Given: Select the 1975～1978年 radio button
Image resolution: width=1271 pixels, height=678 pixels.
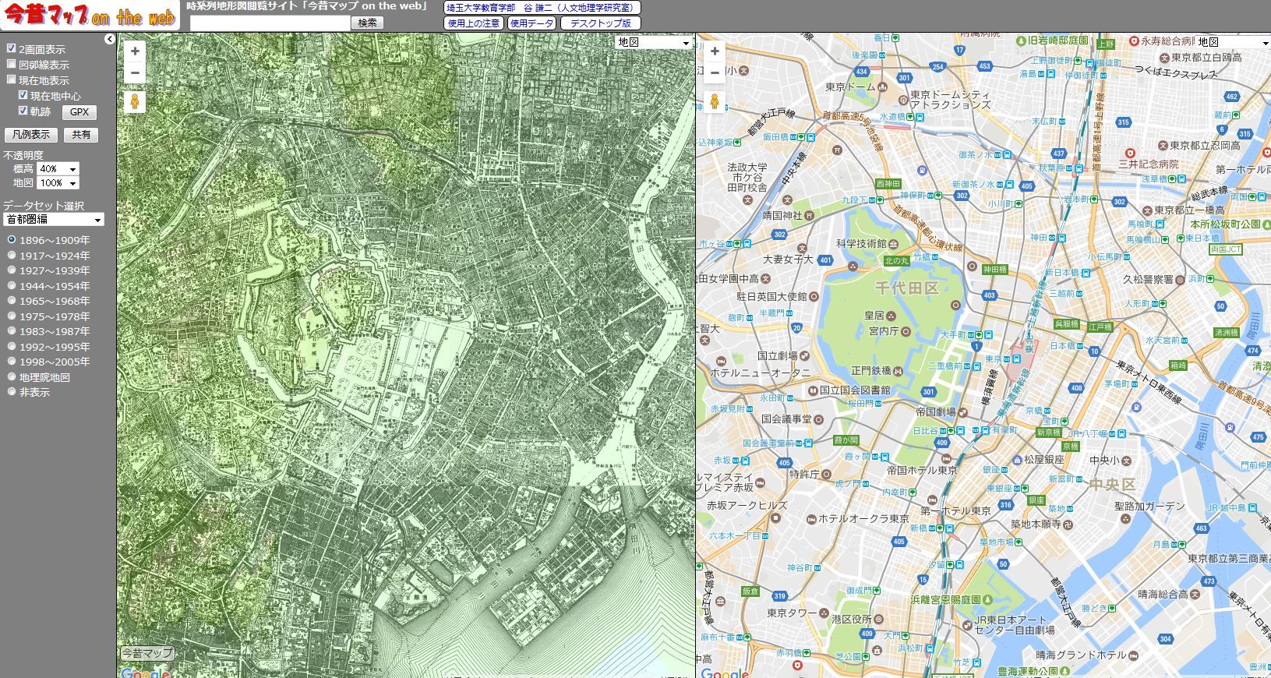Looking at the screenshot, I should point(12,316).
